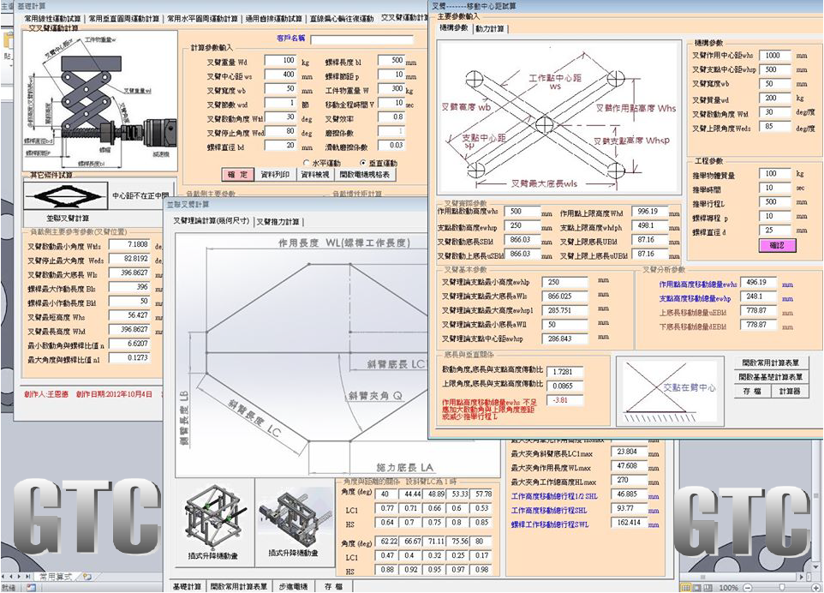The width and height of the screenshot is (824, 593).
Task: Adjust the Excel zoom slider handle
Action: click(783, 587)
